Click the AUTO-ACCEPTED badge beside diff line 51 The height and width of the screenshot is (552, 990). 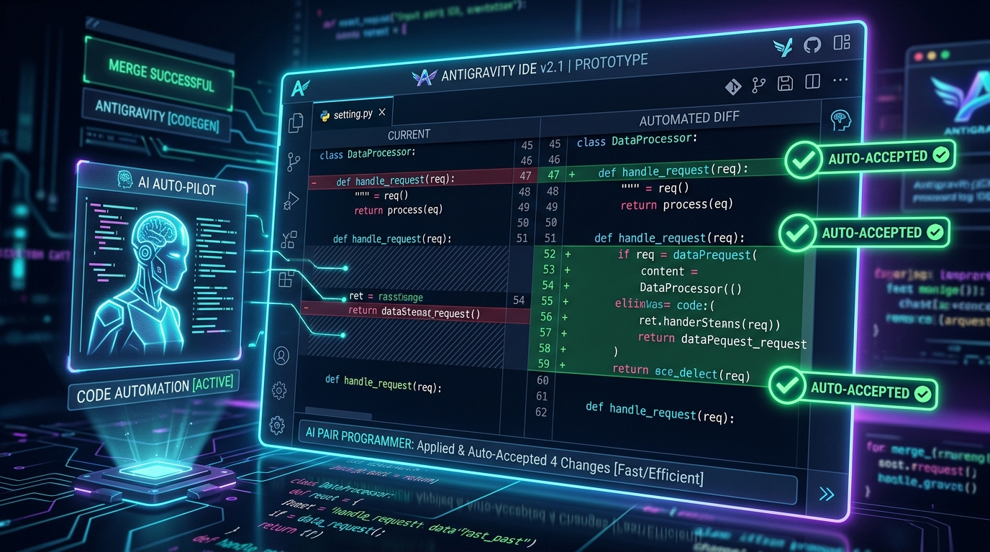(863, 232)
